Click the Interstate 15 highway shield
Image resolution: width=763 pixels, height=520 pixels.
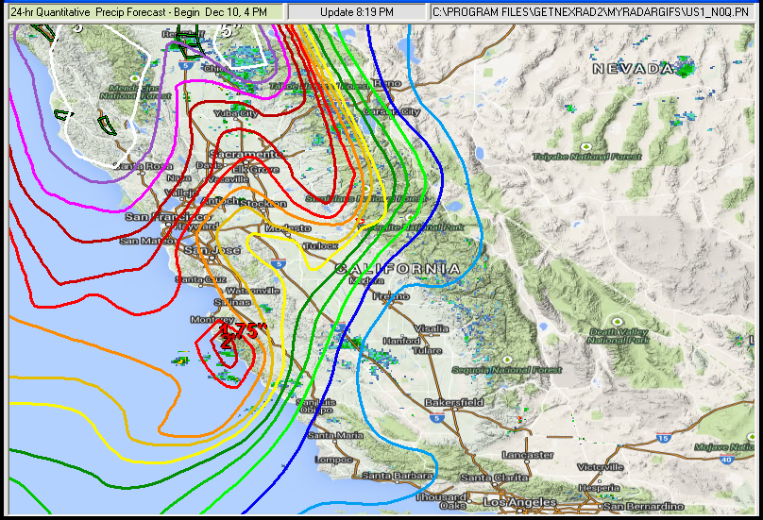(664, 439)
